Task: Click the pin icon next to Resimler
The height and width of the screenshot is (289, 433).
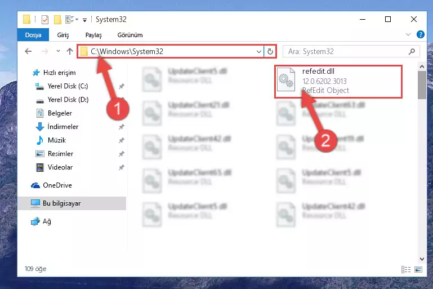Action: click(121, 154)
